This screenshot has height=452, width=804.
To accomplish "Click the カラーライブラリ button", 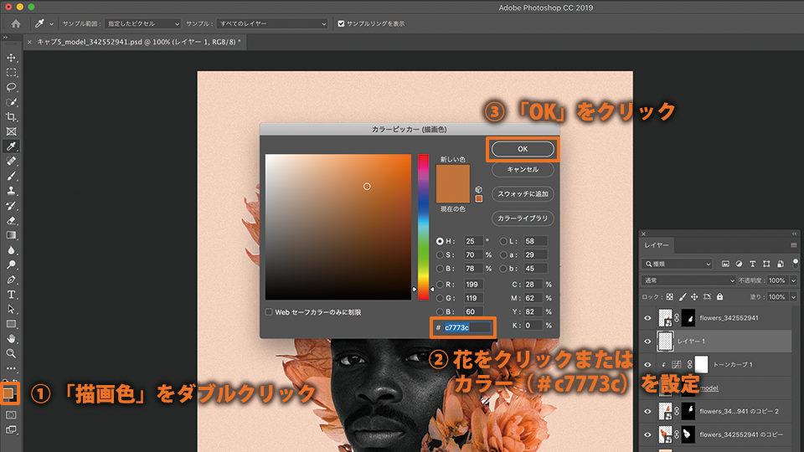I will point(523,218).
